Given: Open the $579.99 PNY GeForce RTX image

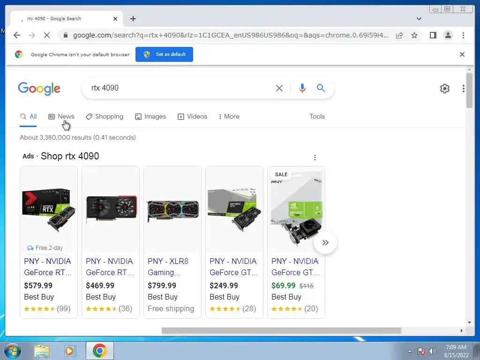Looking at the screenshot, I should click(49, 210).
